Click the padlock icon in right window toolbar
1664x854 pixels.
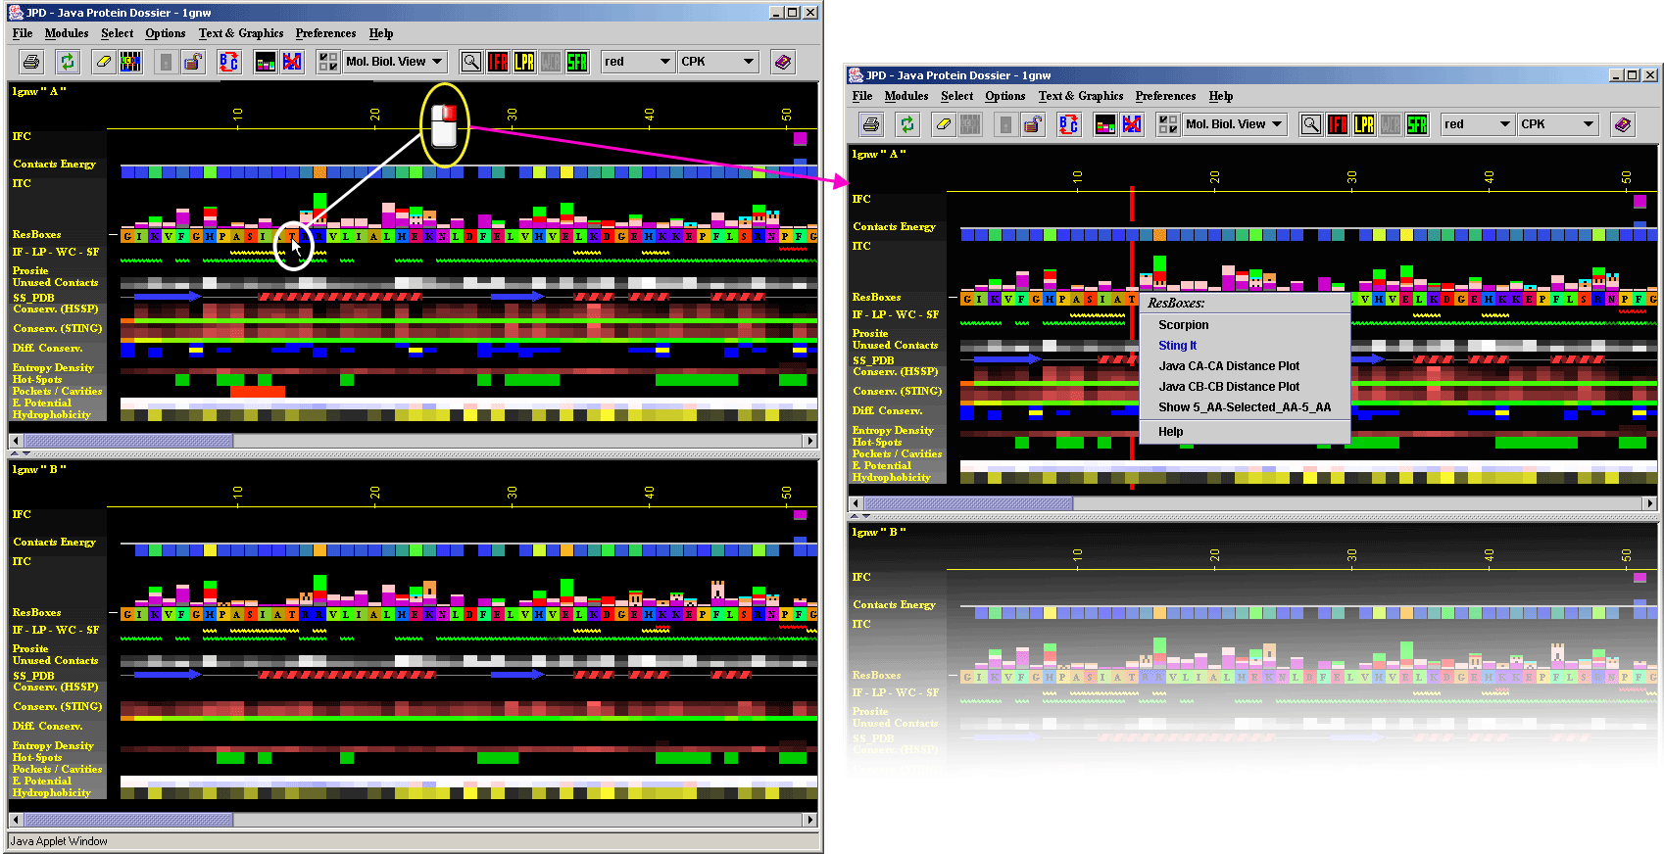(x=1033, y=124)
